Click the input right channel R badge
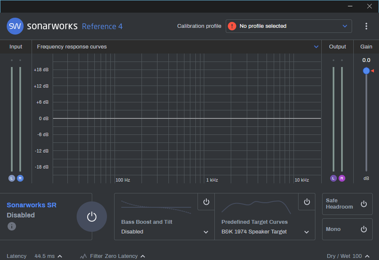 pos(20,178)
